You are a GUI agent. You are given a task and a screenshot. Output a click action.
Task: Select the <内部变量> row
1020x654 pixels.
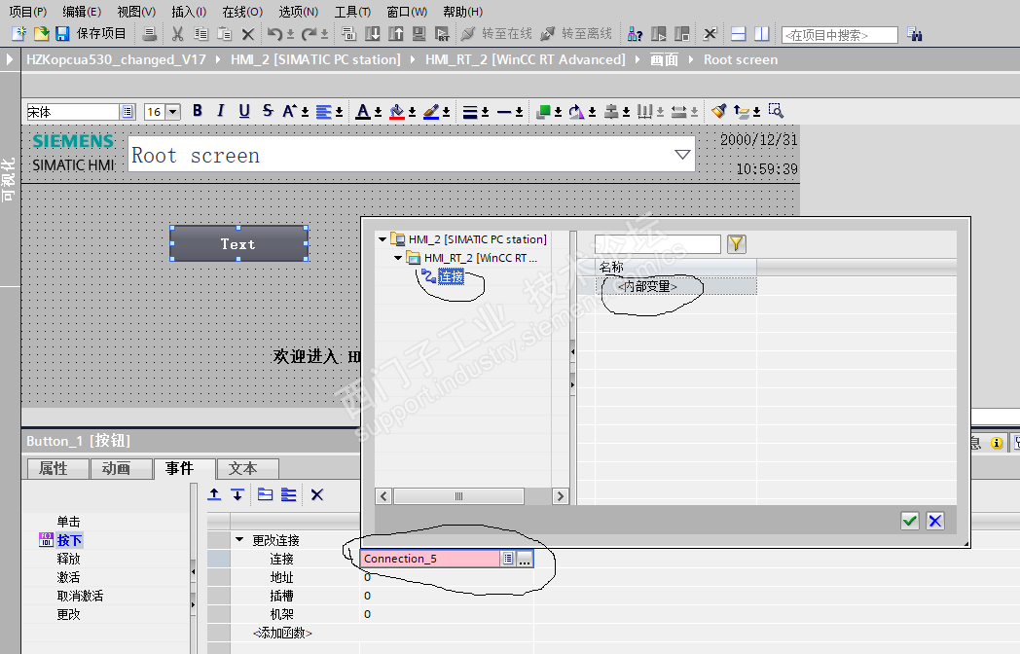tap(676, 286)
